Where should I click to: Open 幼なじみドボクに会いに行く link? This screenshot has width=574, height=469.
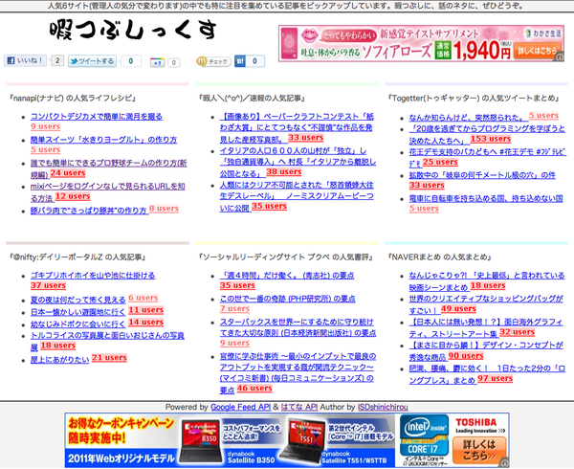[x=77, y=324]
